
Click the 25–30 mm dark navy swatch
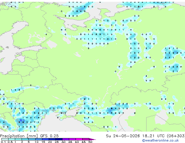59,139
